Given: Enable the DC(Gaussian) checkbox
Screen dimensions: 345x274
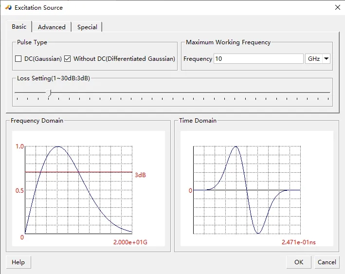Looking at the screenshot, I should pyautogui.click(x=18, y=59).
